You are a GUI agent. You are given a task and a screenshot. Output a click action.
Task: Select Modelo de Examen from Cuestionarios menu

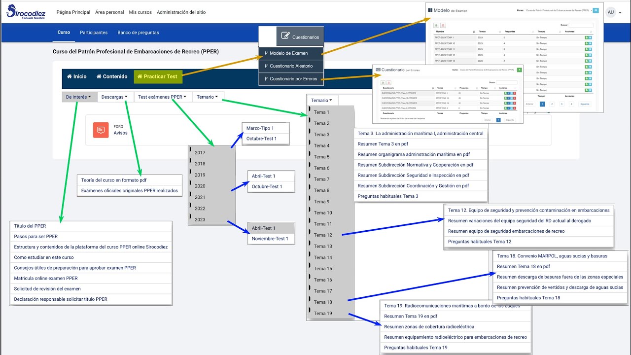[291, 53]
